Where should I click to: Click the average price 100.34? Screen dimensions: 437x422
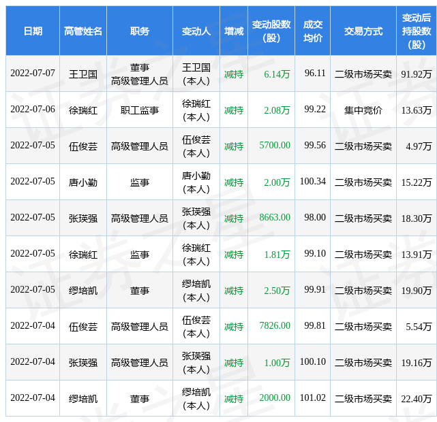(x=313, y=181)
